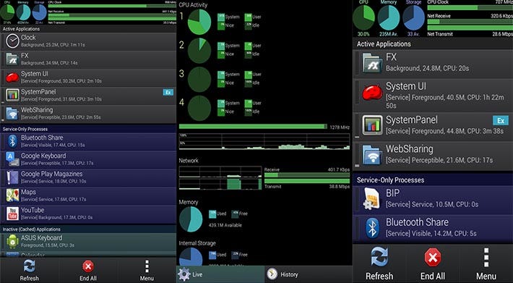Tap the Transmit 38.8 Mbps bar

coord(307,181)
